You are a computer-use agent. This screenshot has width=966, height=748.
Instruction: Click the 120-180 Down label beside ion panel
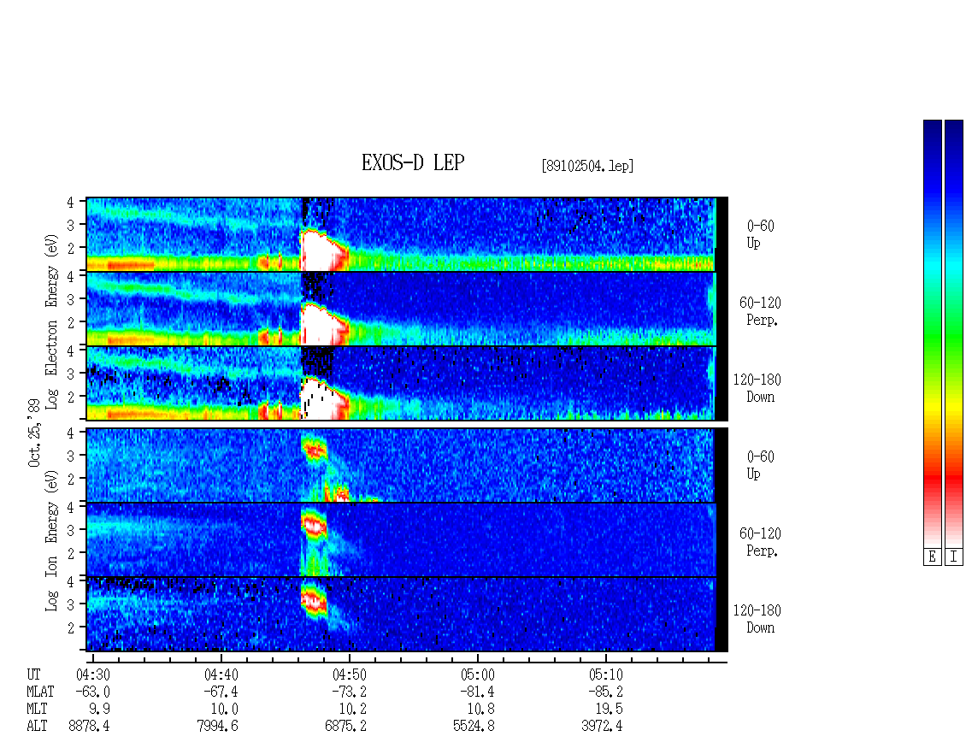(x=757, y=619)
